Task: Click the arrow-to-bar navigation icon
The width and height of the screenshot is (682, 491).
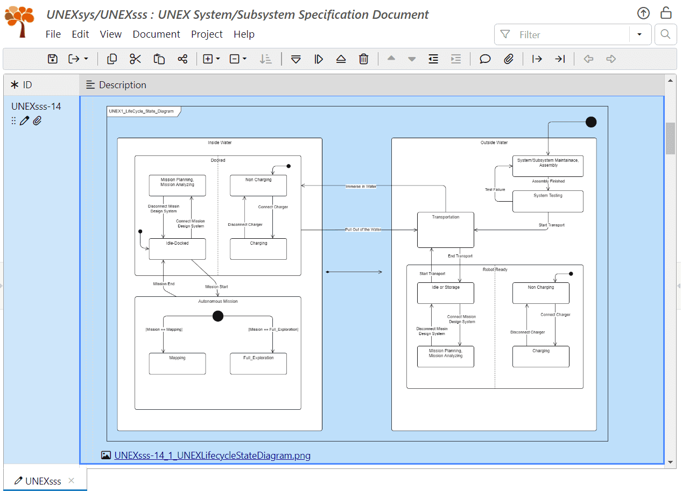Action: (560, 59)
